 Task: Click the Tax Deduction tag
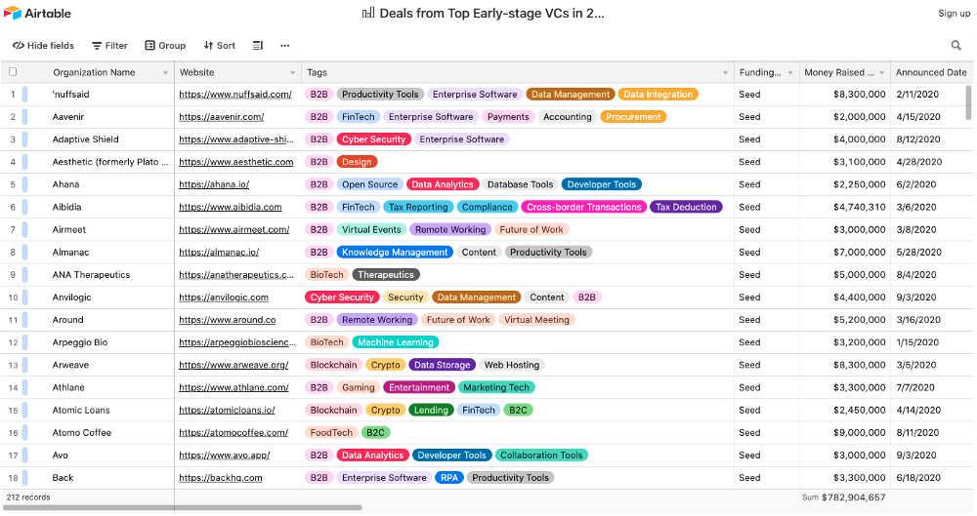tap(686, 207)
